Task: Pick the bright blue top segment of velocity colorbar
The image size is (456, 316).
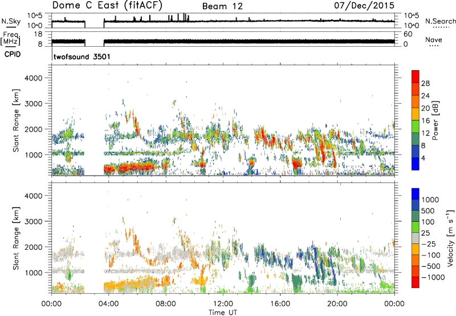Action: pos(416,194)
